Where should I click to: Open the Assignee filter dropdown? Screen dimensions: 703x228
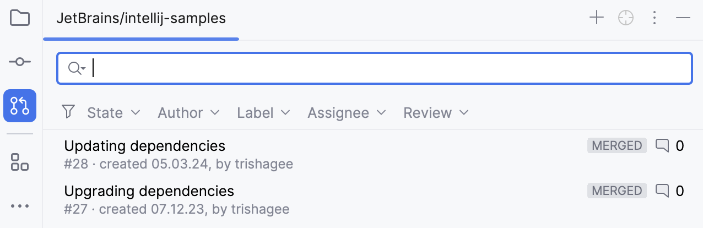coord(347,113)
